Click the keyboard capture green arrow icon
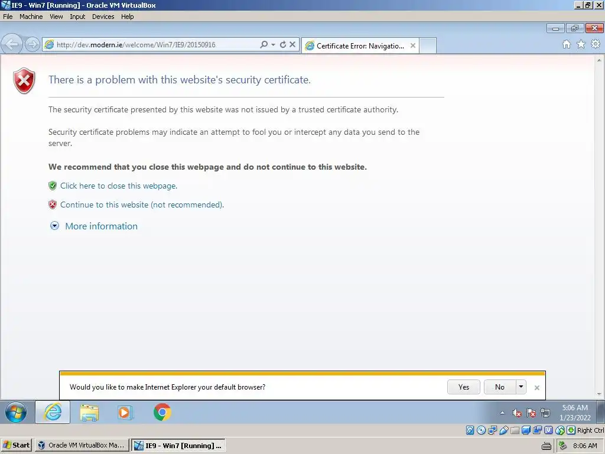Image resolution: width=605 pixels, height=454 pixels. click(x=571, y=430)
